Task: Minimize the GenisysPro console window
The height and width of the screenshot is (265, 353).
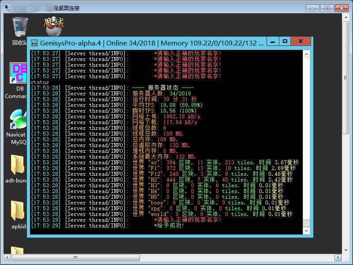Action: click(x=273, y=42)
